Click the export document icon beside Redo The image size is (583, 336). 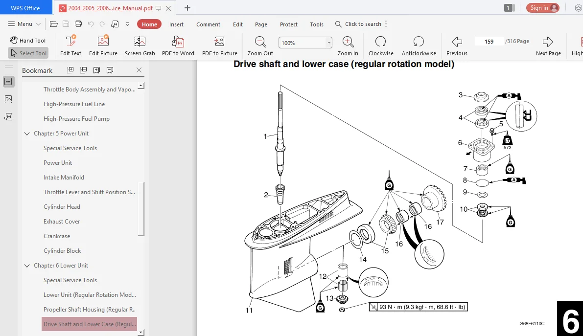(x=115, y=24)
